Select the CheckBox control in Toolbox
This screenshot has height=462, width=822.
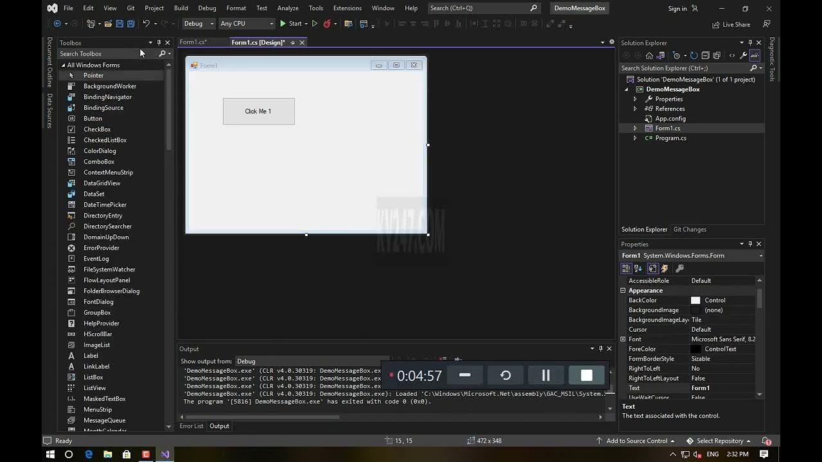[97, 130]
